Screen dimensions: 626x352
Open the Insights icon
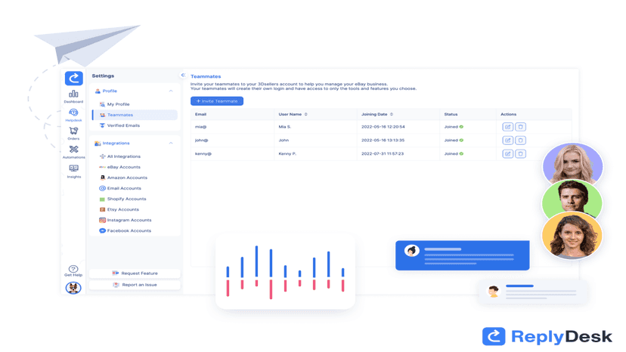[x=73, y=168]
